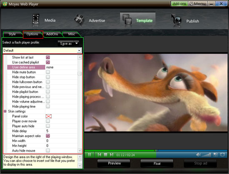
Task: Adjust the volume level bars
Action: click(x=207, y=155)
